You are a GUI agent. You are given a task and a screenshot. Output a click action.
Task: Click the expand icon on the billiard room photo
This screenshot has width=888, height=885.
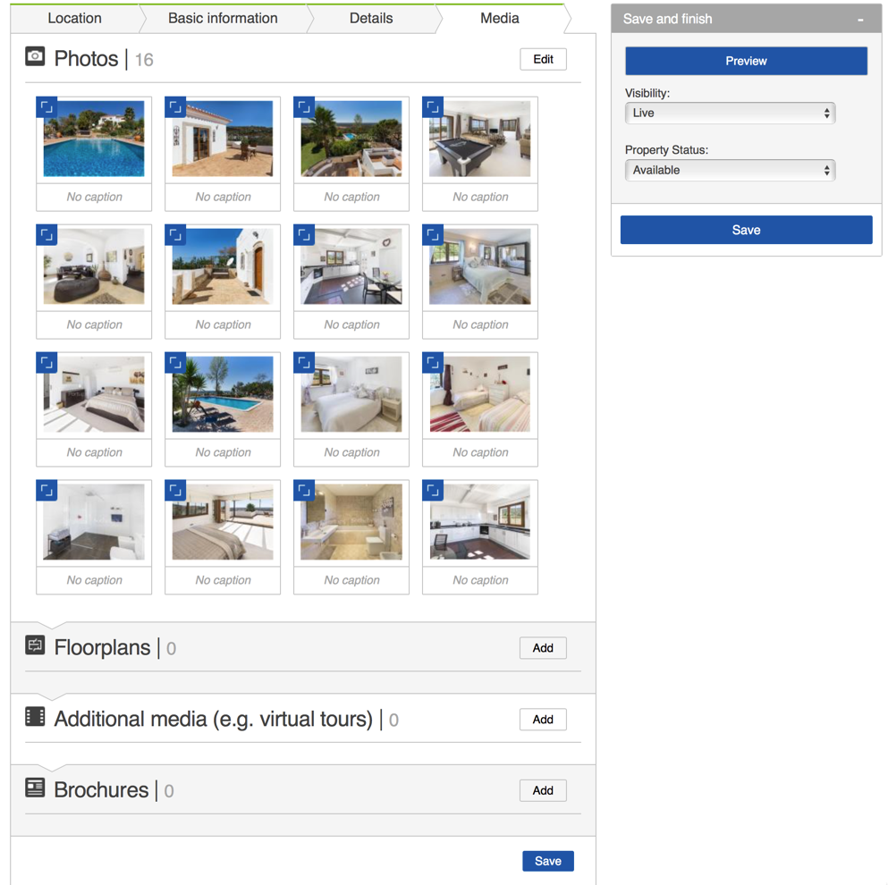(432, 106)
